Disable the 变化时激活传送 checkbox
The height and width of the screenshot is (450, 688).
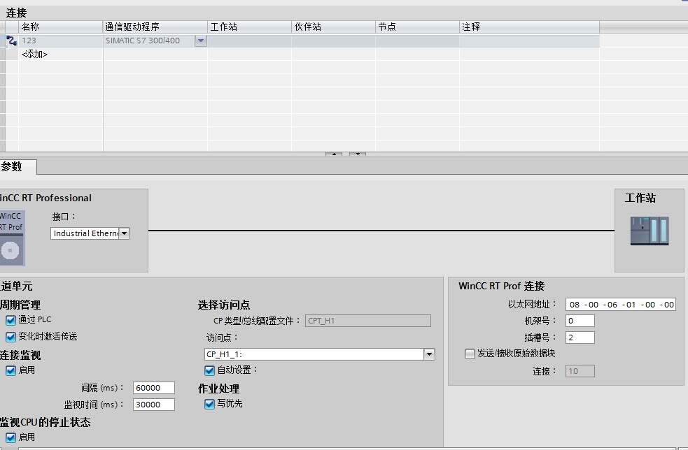(x=10, y=335)
